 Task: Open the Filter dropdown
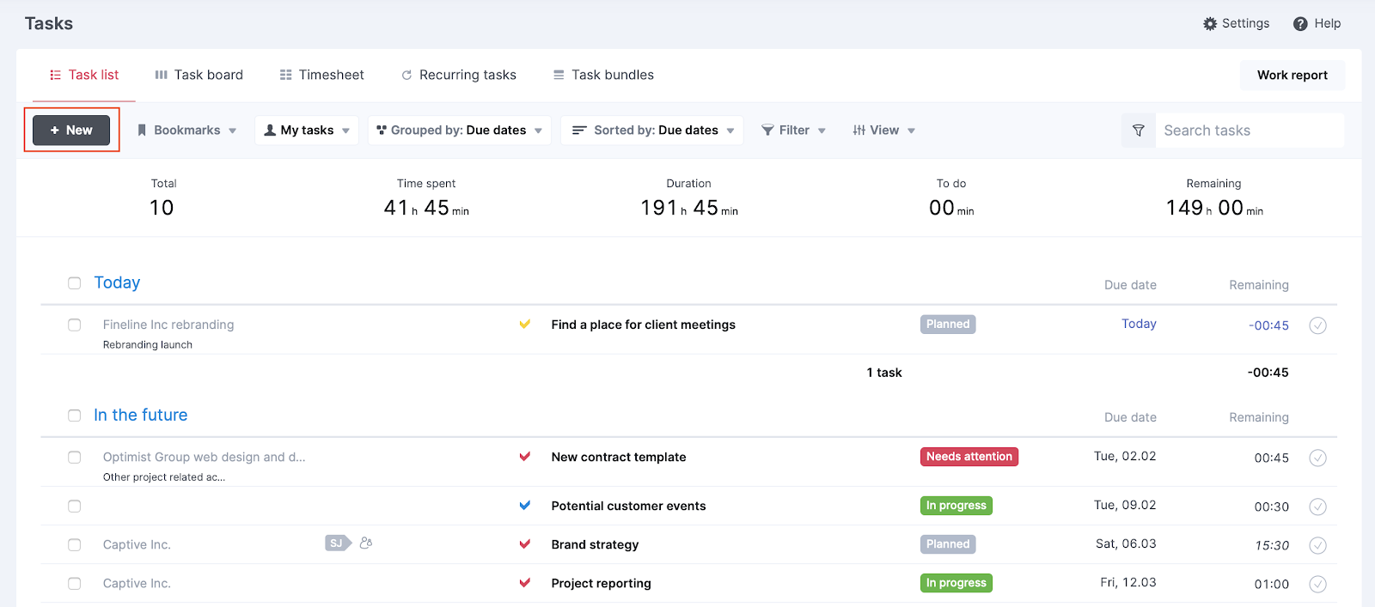click(793, 131)
